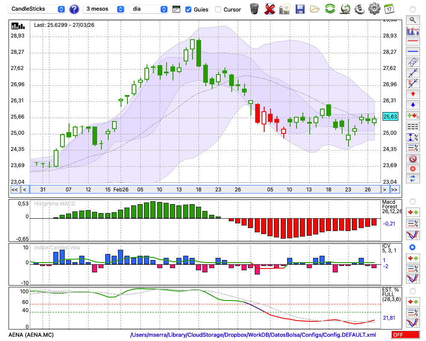This screenshot has height=341, width=426.
Task: Click the green refresh arrows icon
Action: [330, 9]
